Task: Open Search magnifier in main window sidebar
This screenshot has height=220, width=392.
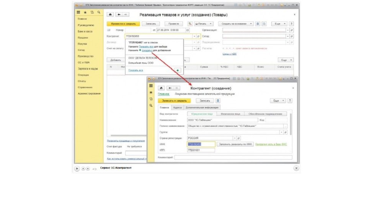Action: [x=99, y=12]
